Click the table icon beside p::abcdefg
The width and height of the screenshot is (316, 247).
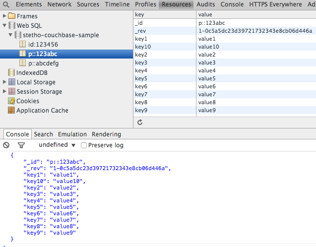[x=22, y=63]
